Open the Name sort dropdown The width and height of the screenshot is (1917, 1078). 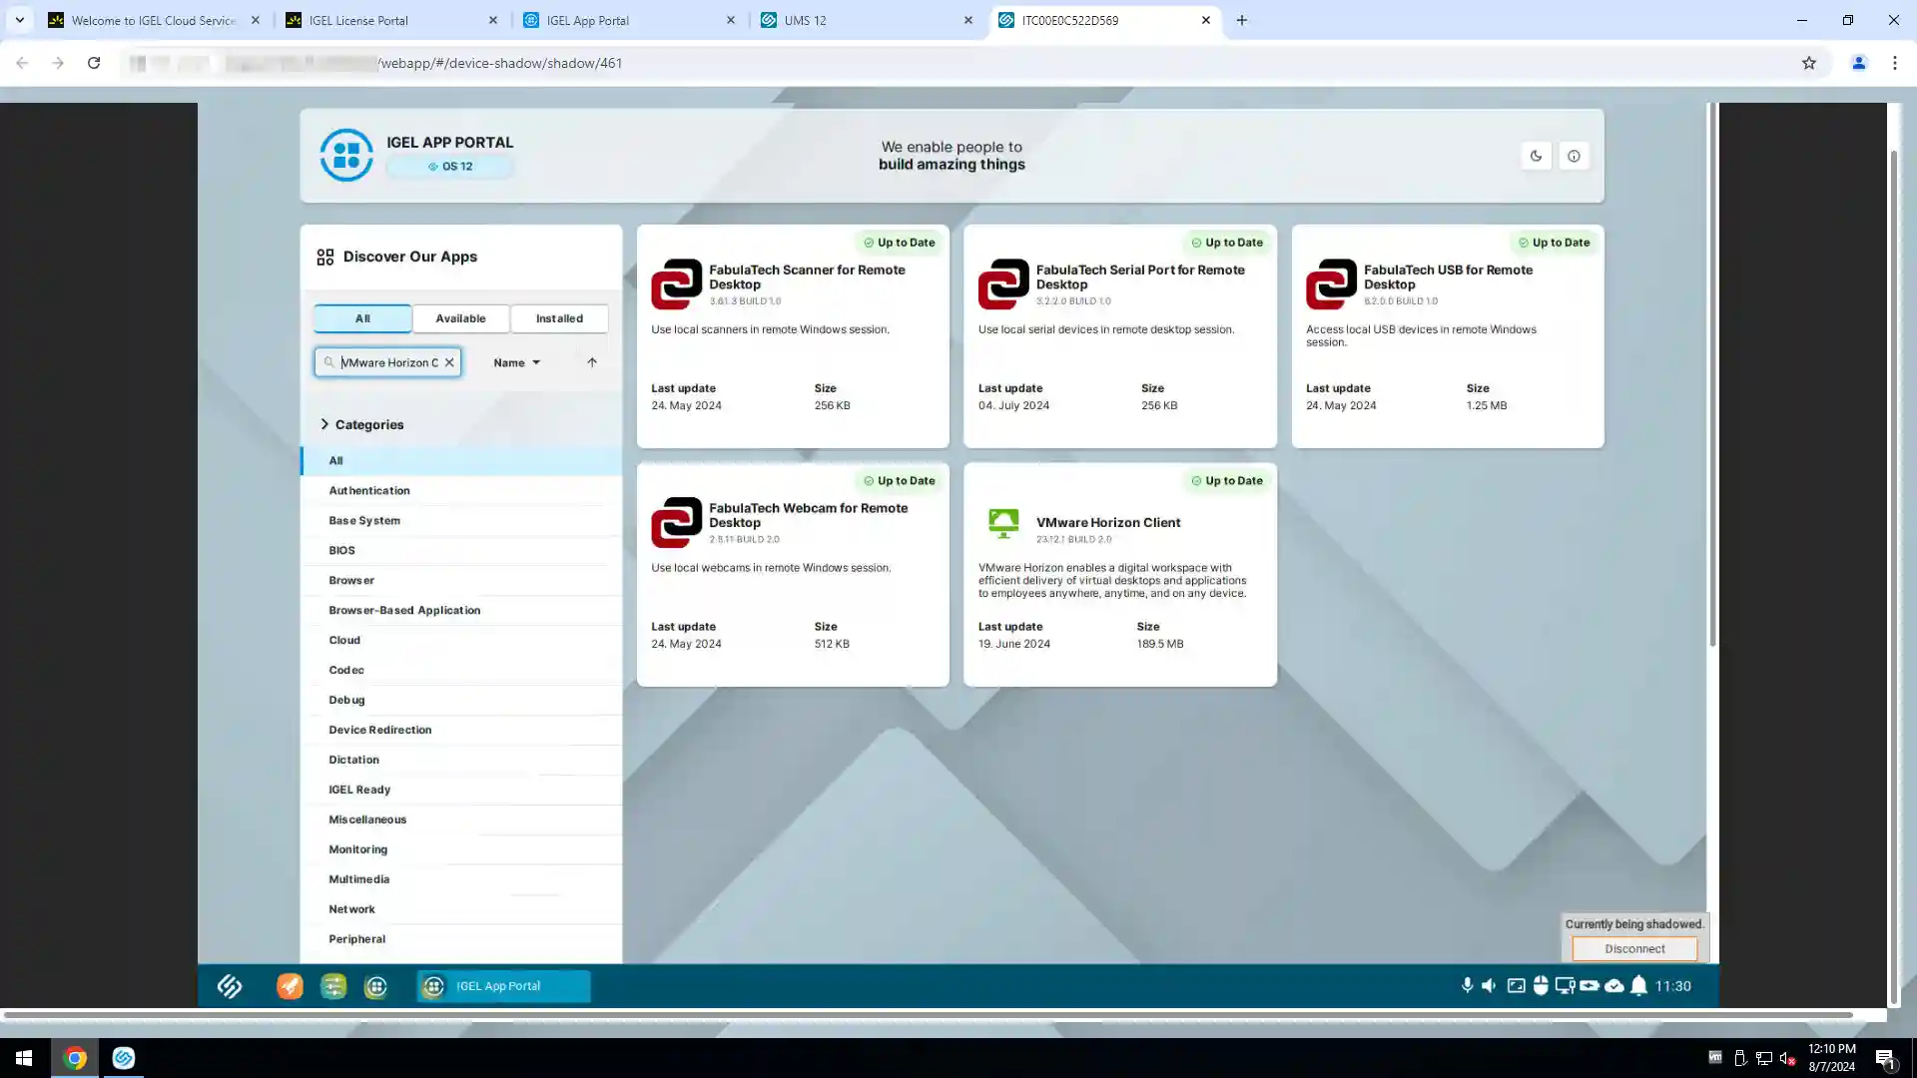pyautogui.click(x=516, y=362)
